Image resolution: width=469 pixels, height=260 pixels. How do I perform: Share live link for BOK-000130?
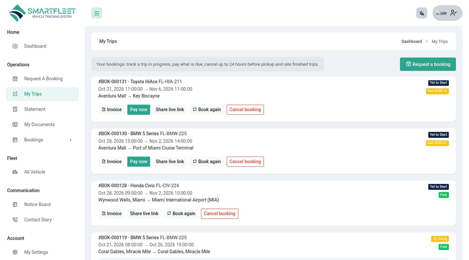[170, 162]
